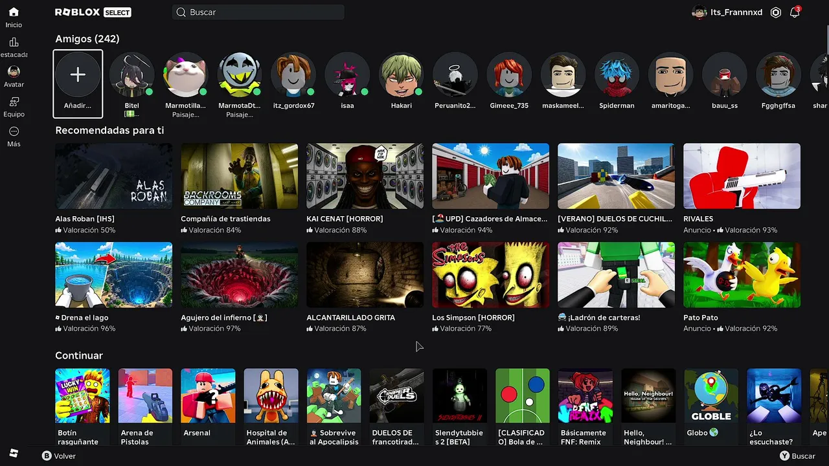
Task: Open friend Bitel's avatar
Action: [x=131, y=75]
